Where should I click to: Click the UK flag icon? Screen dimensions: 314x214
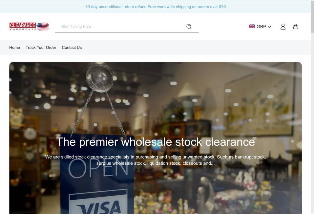coord(252,27)
